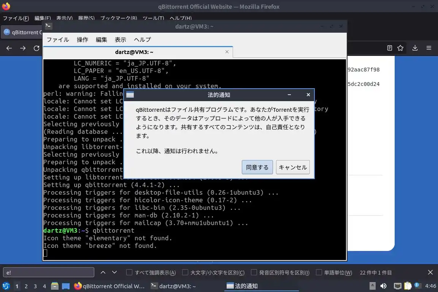The width and height of the screenshot is (438, 292).
Task: Open the ヘルプ menu in terminal
Action: click(143, 40)
